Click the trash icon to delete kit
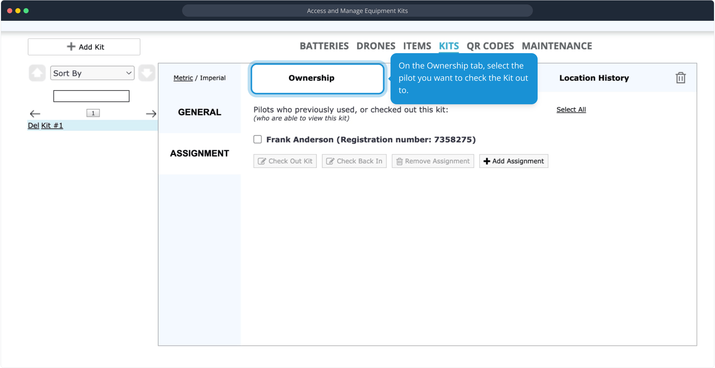 click(x=680, y=78)
